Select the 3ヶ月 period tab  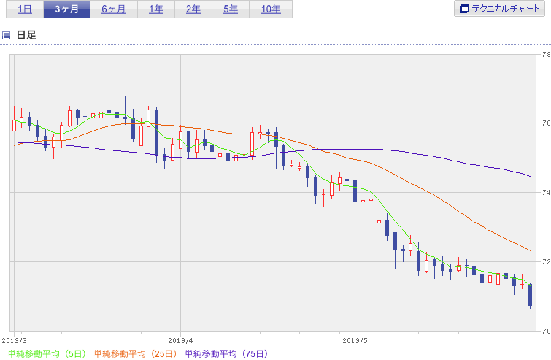[66, 9]
